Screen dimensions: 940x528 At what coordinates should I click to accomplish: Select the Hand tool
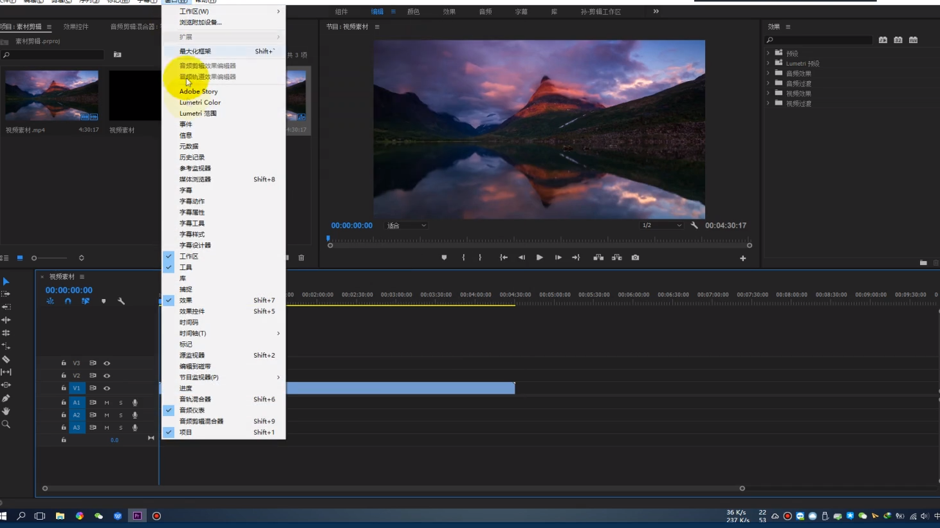point(6,411)
